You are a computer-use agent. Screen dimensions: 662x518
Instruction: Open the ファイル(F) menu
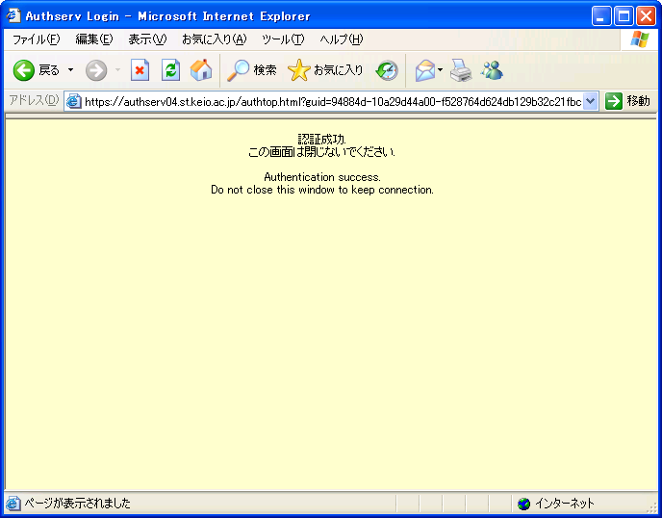coord(35,39)
